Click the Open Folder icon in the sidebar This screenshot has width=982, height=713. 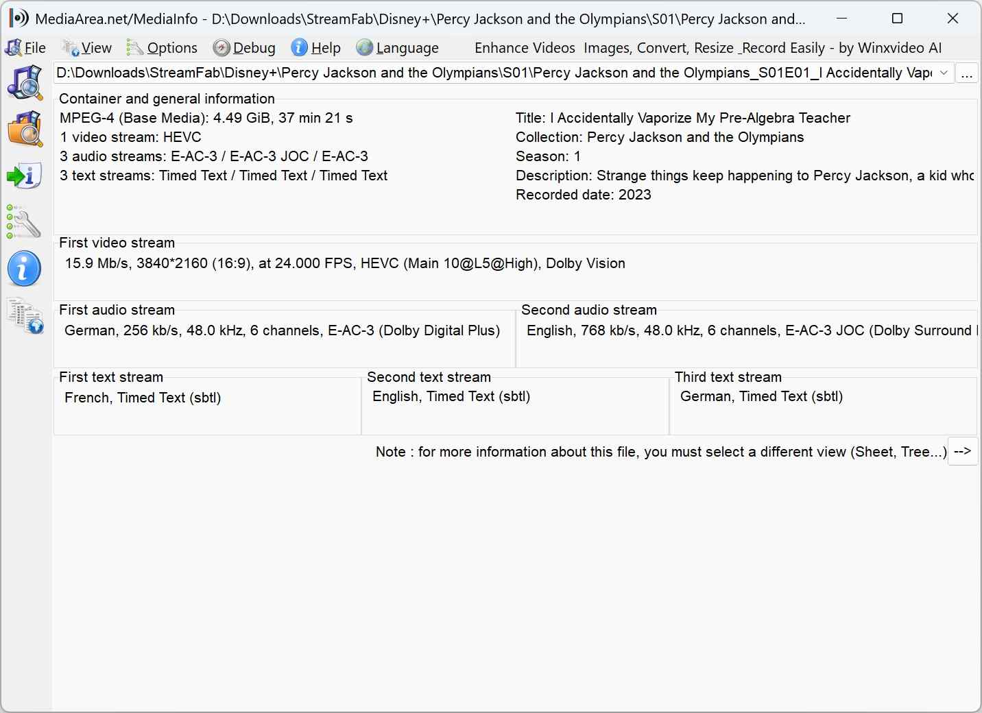pos(25,129)
